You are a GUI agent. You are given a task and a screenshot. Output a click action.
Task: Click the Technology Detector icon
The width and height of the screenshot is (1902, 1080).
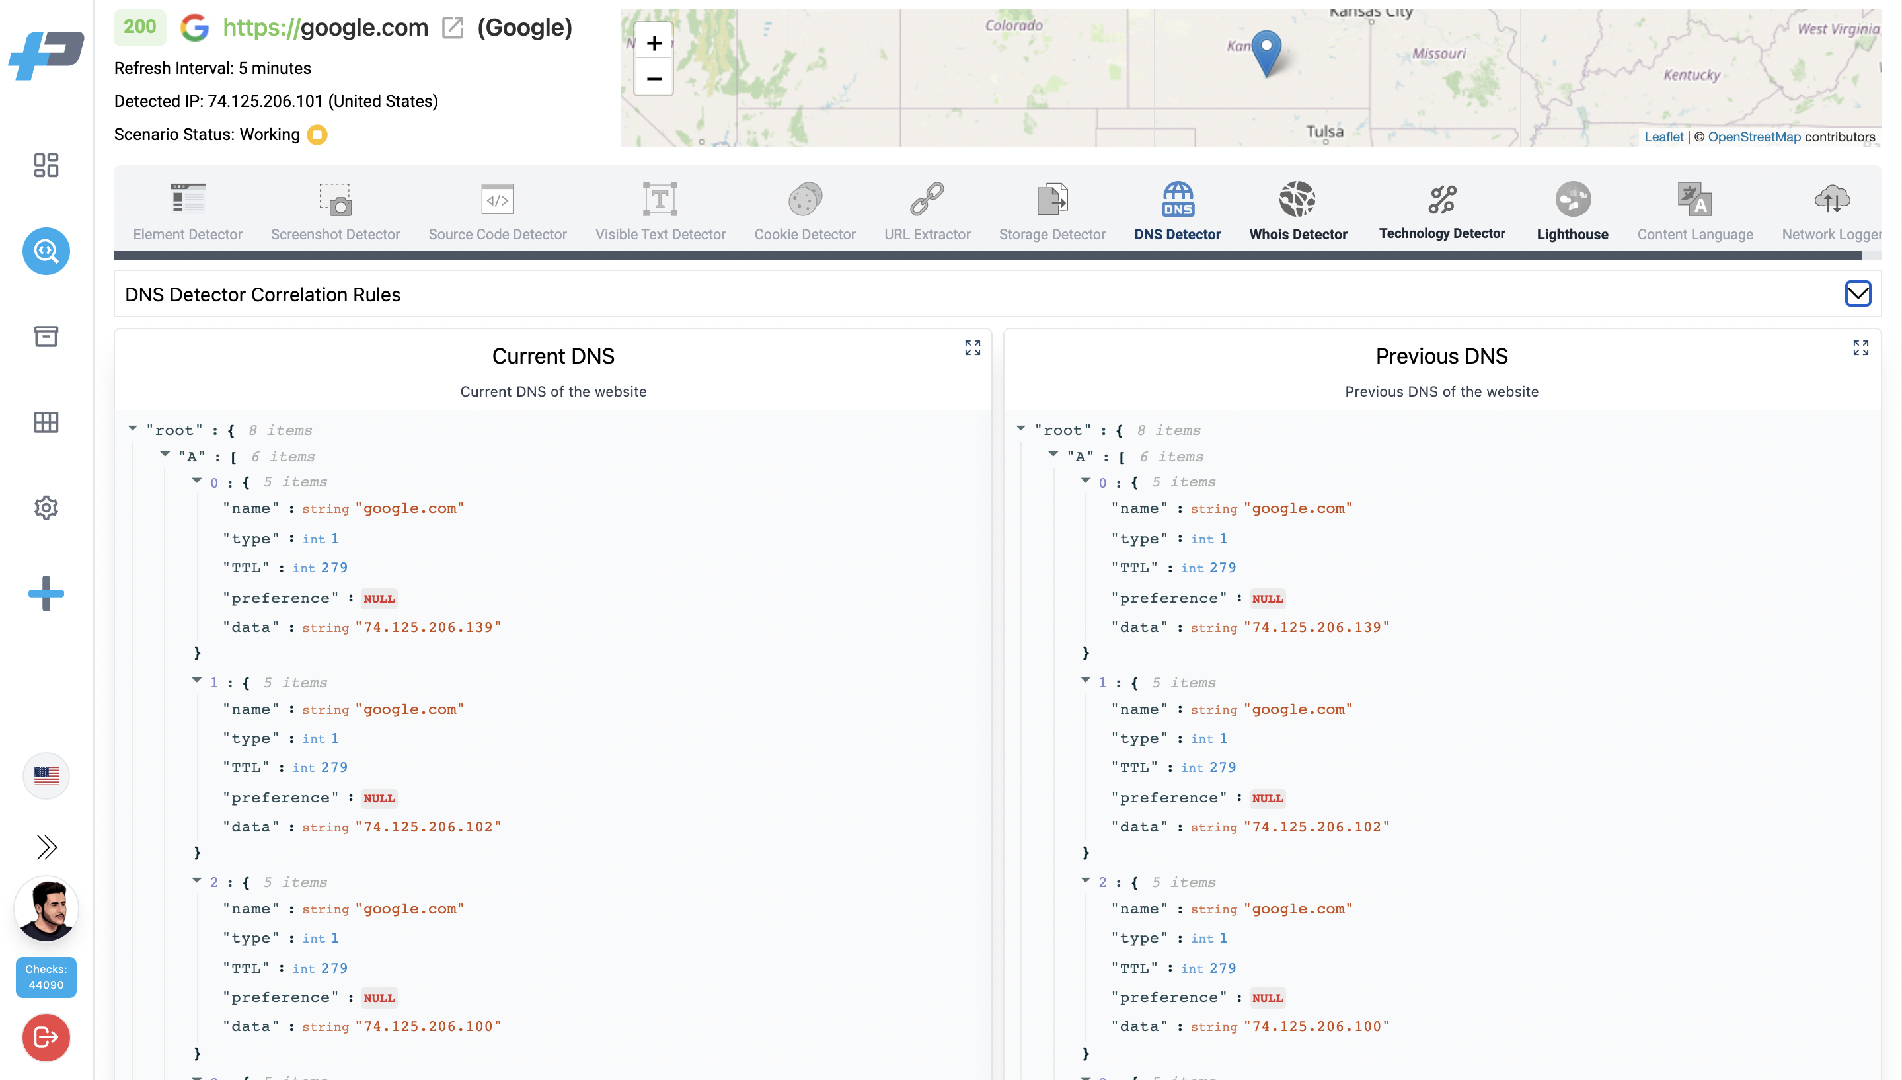(1442, 199)
